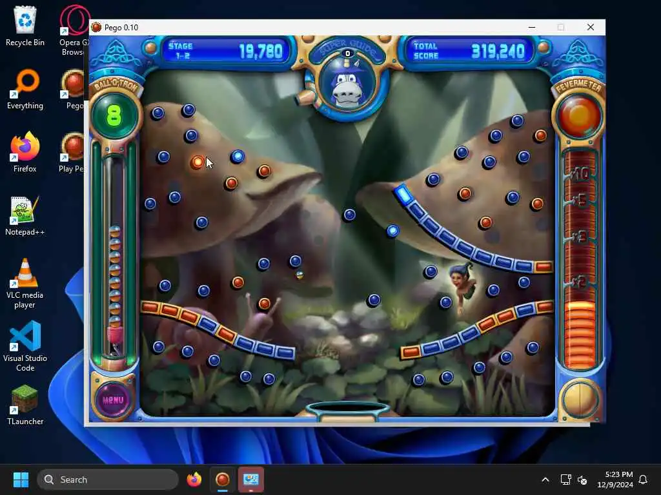Open the notifications bell icon
The width and height of the screenshot is (661, 495).
[643, 480]
